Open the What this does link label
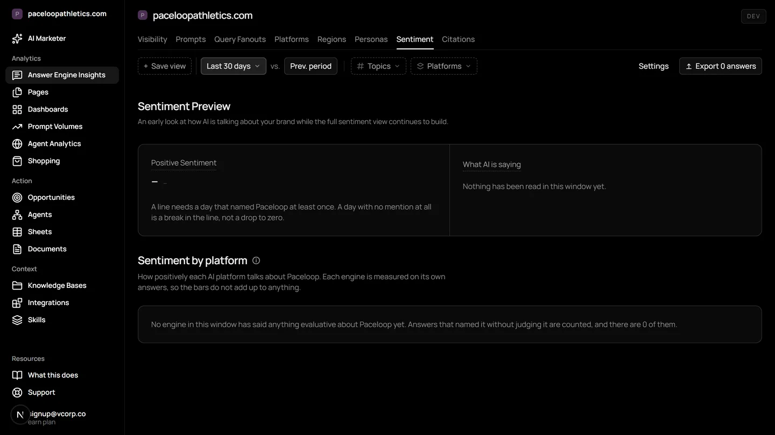The width and height of the screenshot is (775, 435). pos(53,375)
